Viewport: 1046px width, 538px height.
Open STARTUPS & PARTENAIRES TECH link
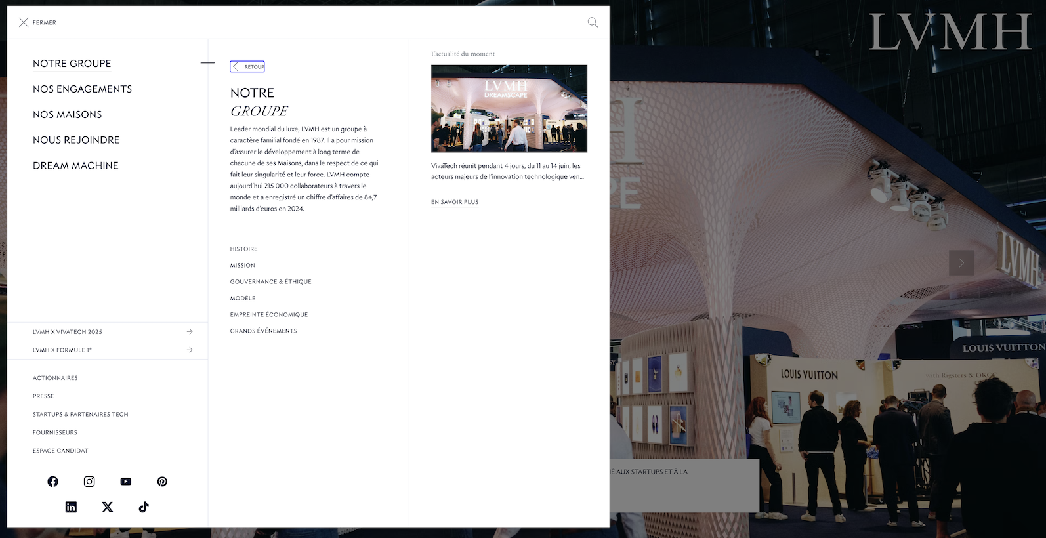[x=81, y=415]
